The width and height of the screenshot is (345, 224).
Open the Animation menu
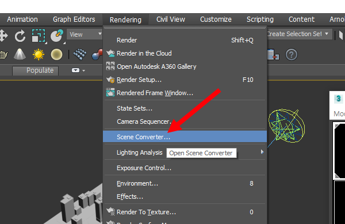22,19
